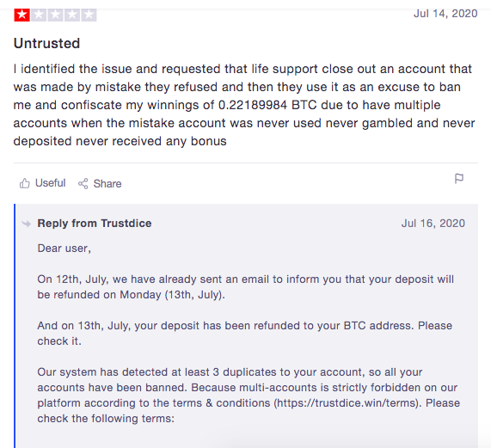This screenshot has width=491, height=448.
Task: Click the blue bar beside the reply
Action: point(15,326)
